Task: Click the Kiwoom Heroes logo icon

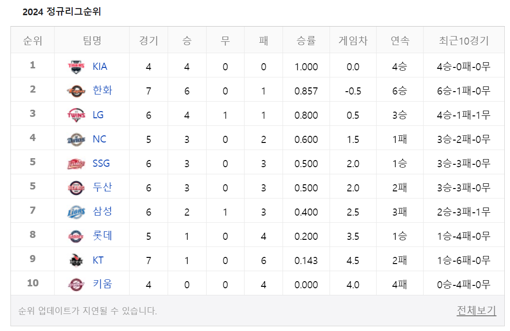Action: [x=76, y=284]
